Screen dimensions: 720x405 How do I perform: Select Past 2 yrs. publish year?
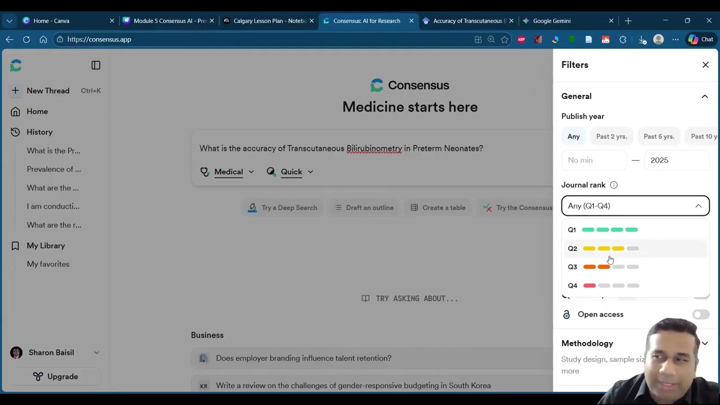coord(611,136)
